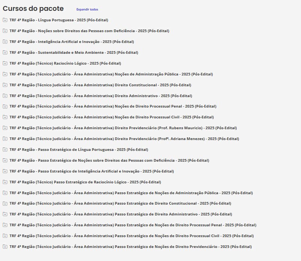Viewport: 301px width, 261px height.
Task: Open Passo Estratégico de Língua Portuguesa course
Action: 78,150
